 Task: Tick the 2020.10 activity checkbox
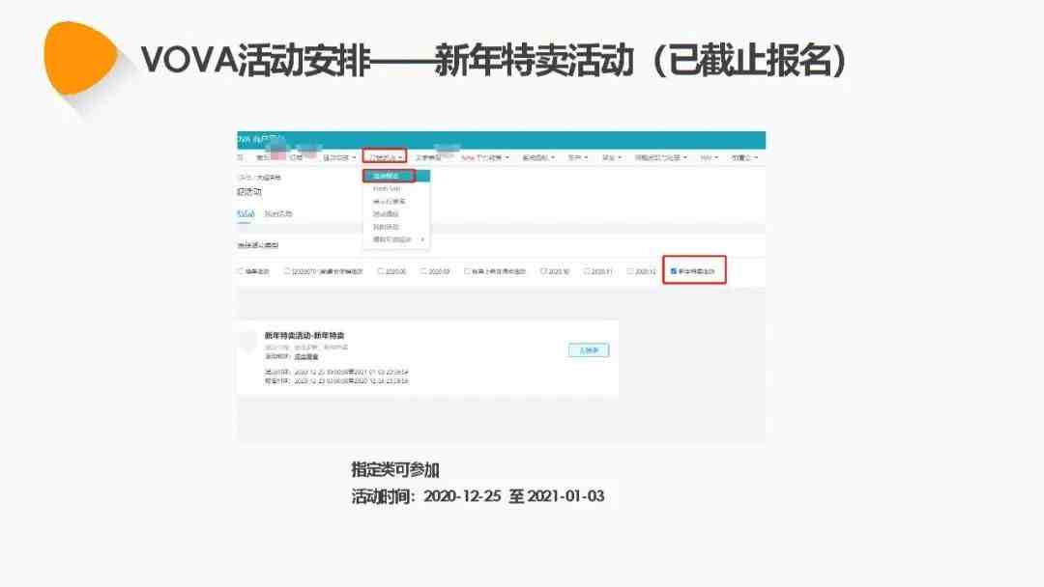(543, 271)
